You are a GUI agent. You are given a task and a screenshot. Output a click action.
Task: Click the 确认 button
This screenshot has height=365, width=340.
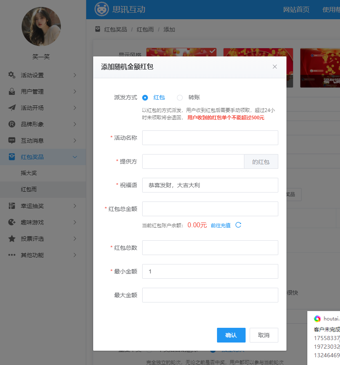231,335
